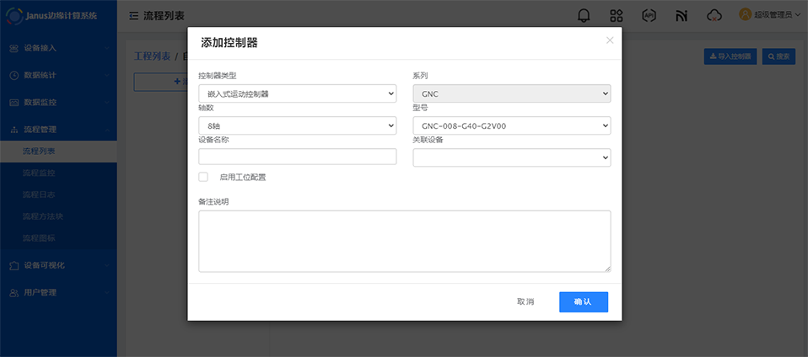The height and width of the screenshot is (357, 808).
Task: Close the 添加控制器 dialog with X
Action: [x=610, y=40]
